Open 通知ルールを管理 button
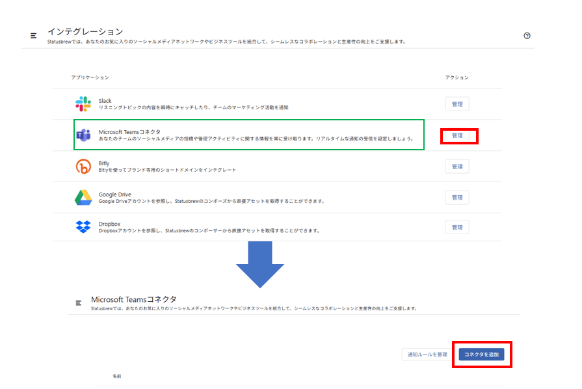This screenshot has width=582, height=389. point(427,355)
